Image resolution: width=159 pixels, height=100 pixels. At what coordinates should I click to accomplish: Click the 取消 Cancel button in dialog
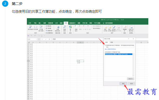click(131, 84)
